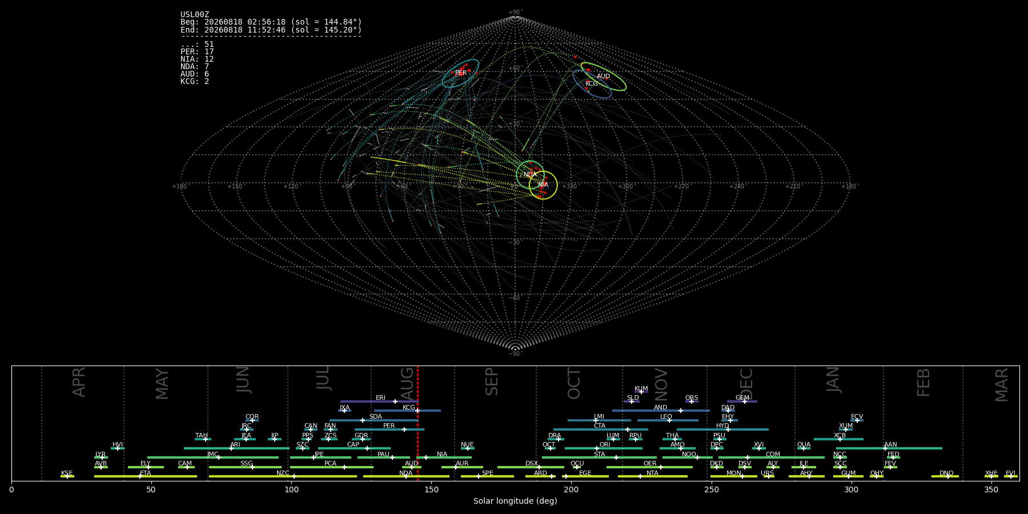This screenshot has width=1028, height=514.
Task: Click the KCG radiant label on sky map
Action: [592, 84]
